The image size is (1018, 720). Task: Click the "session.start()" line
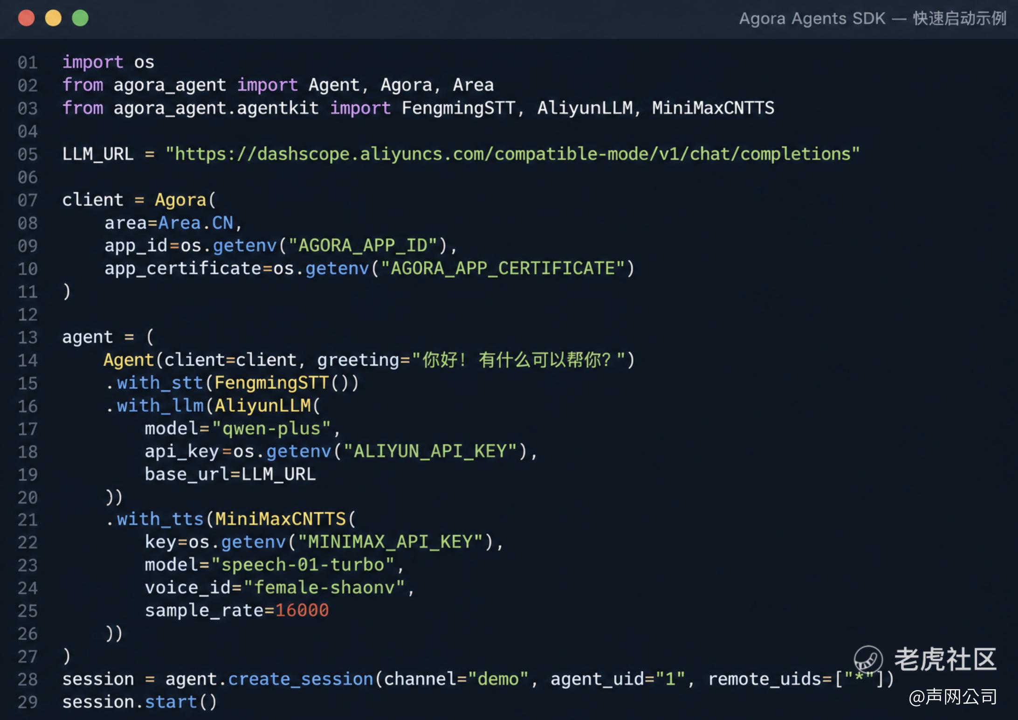point(140,702)
